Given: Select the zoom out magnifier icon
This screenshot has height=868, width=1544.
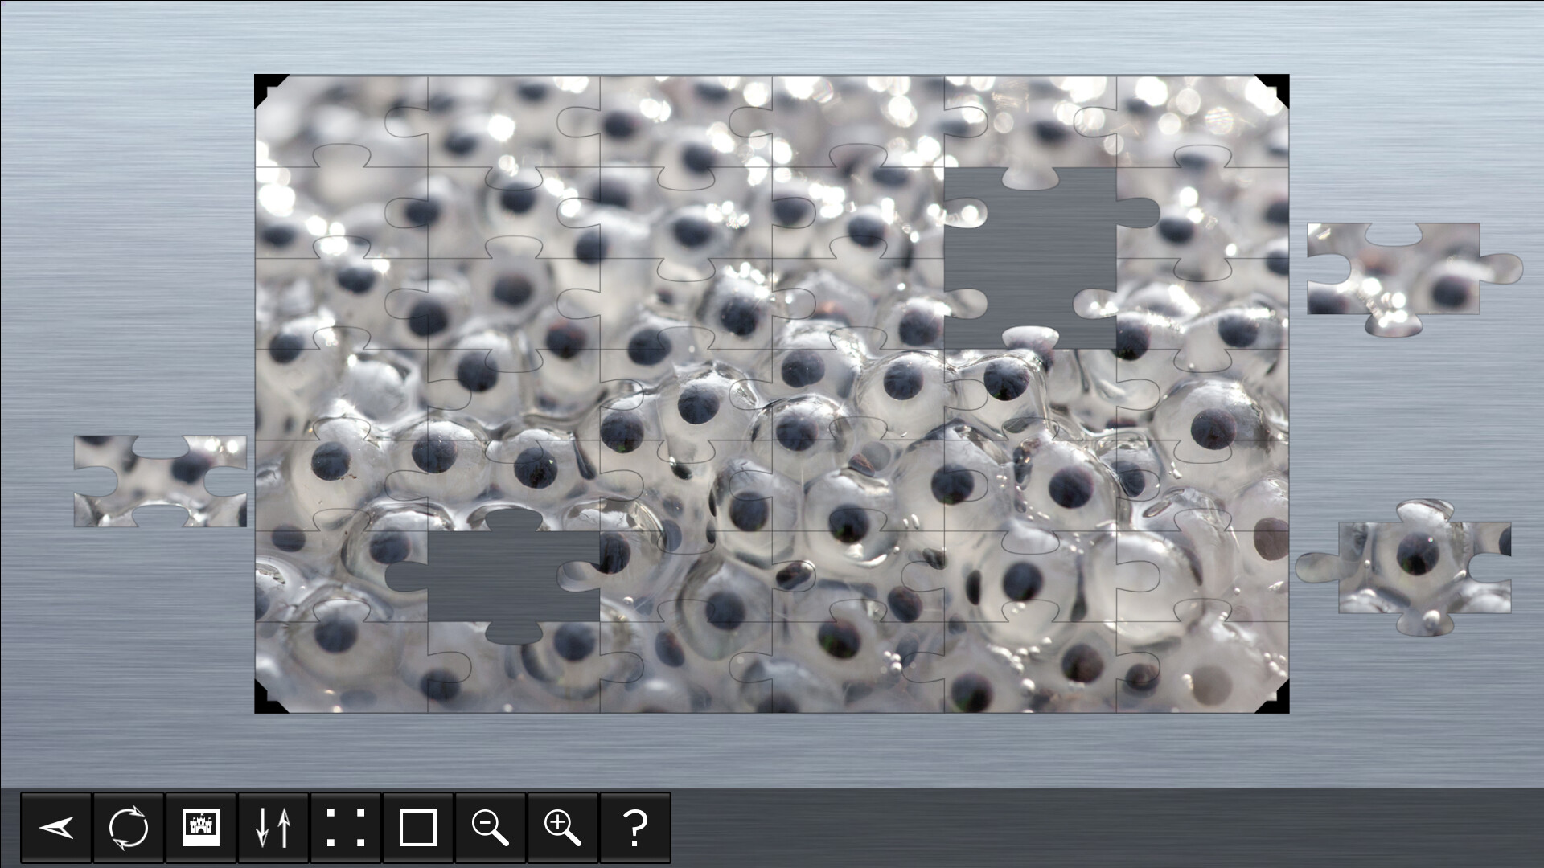Looking at the screenshot, I should (x=490, y=828).
